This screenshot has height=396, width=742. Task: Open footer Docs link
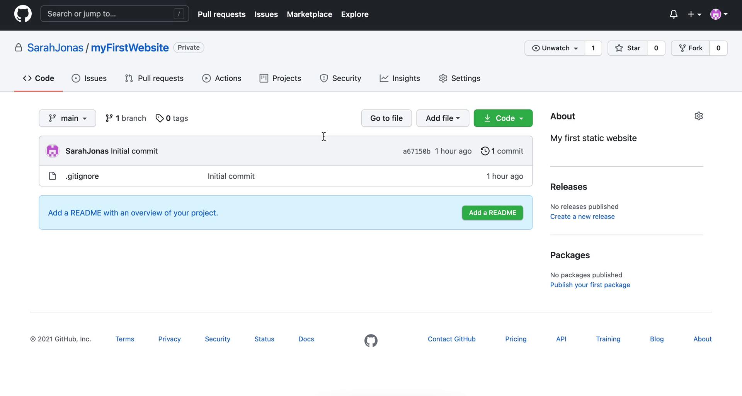[306, 339]
